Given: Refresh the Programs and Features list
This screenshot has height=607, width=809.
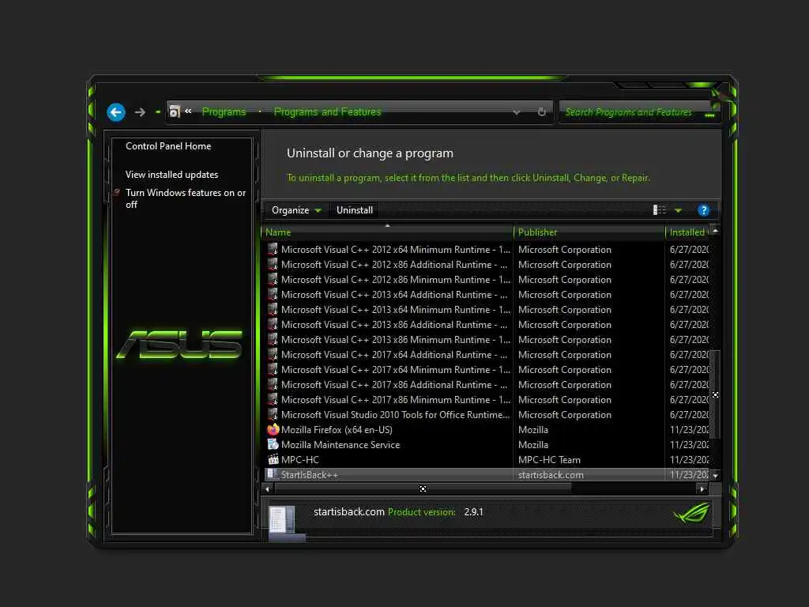Looking at the screenshot, I should click(542, 112).
